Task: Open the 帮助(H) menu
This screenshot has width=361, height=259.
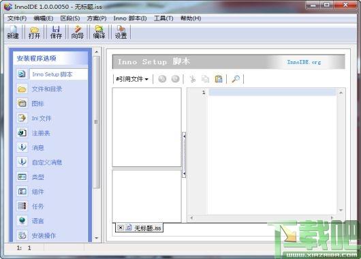Action: pyautogui.click(x=191, y=18)
